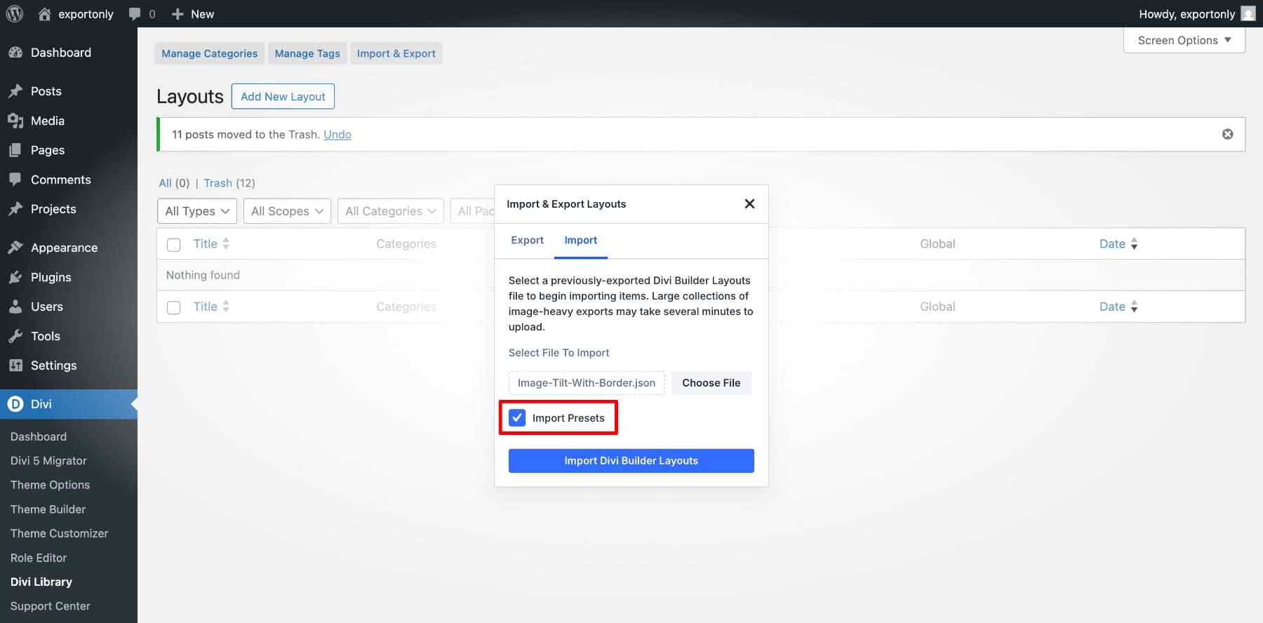The image size is (1263, 623).
Task: Click the Undo link in notice
Action: pos(337,135)
